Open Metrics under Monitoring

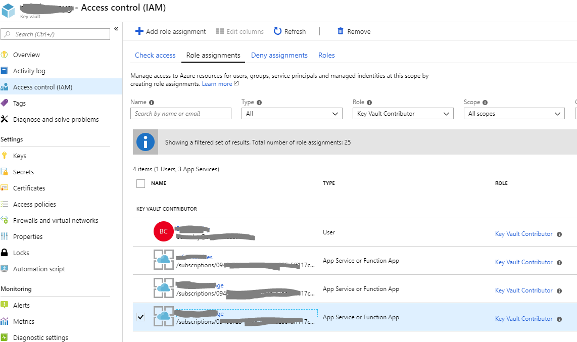[24, 321]
